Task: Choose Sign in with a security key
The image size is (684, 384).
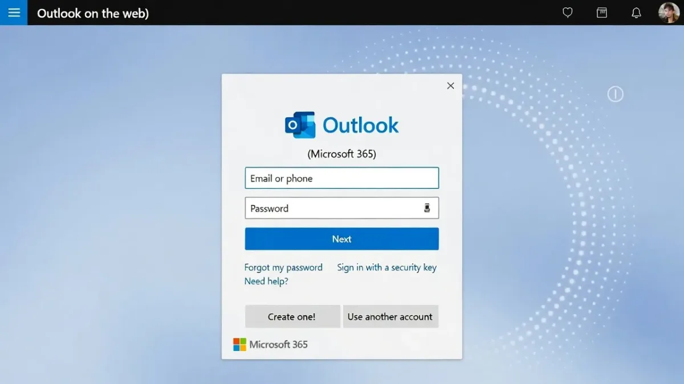Action: [x=387, y=267]
